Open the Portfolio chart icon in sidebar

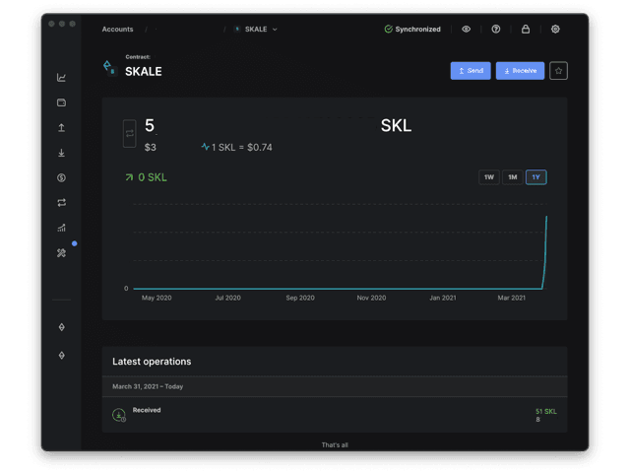[x=62, y=78]
